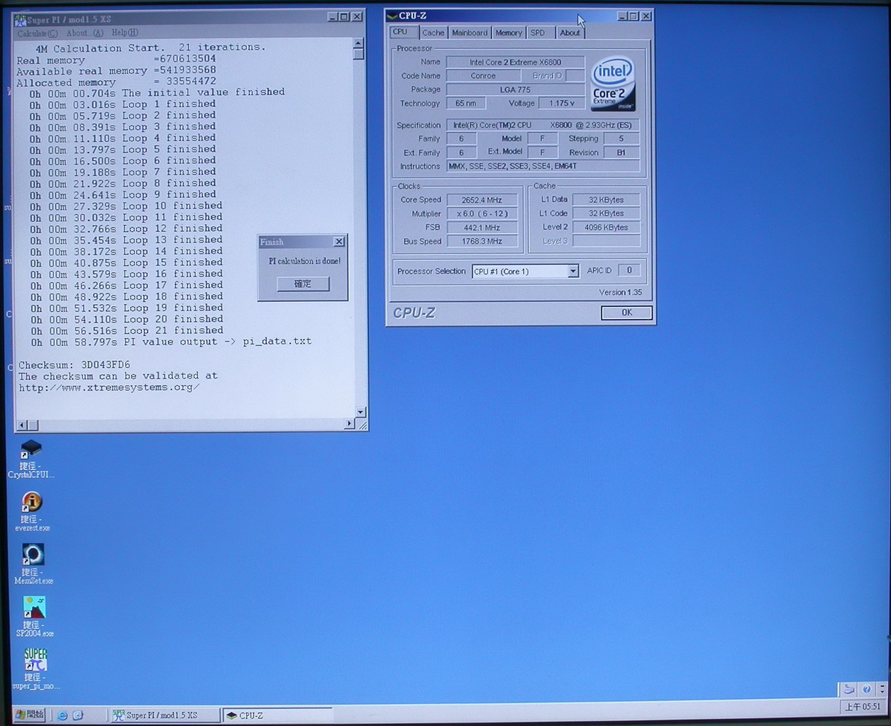The height and width of the screenshot is (726, 891).
Task: Click the Level 2 cache value 4096 KBytes
Action: [606, 228]
